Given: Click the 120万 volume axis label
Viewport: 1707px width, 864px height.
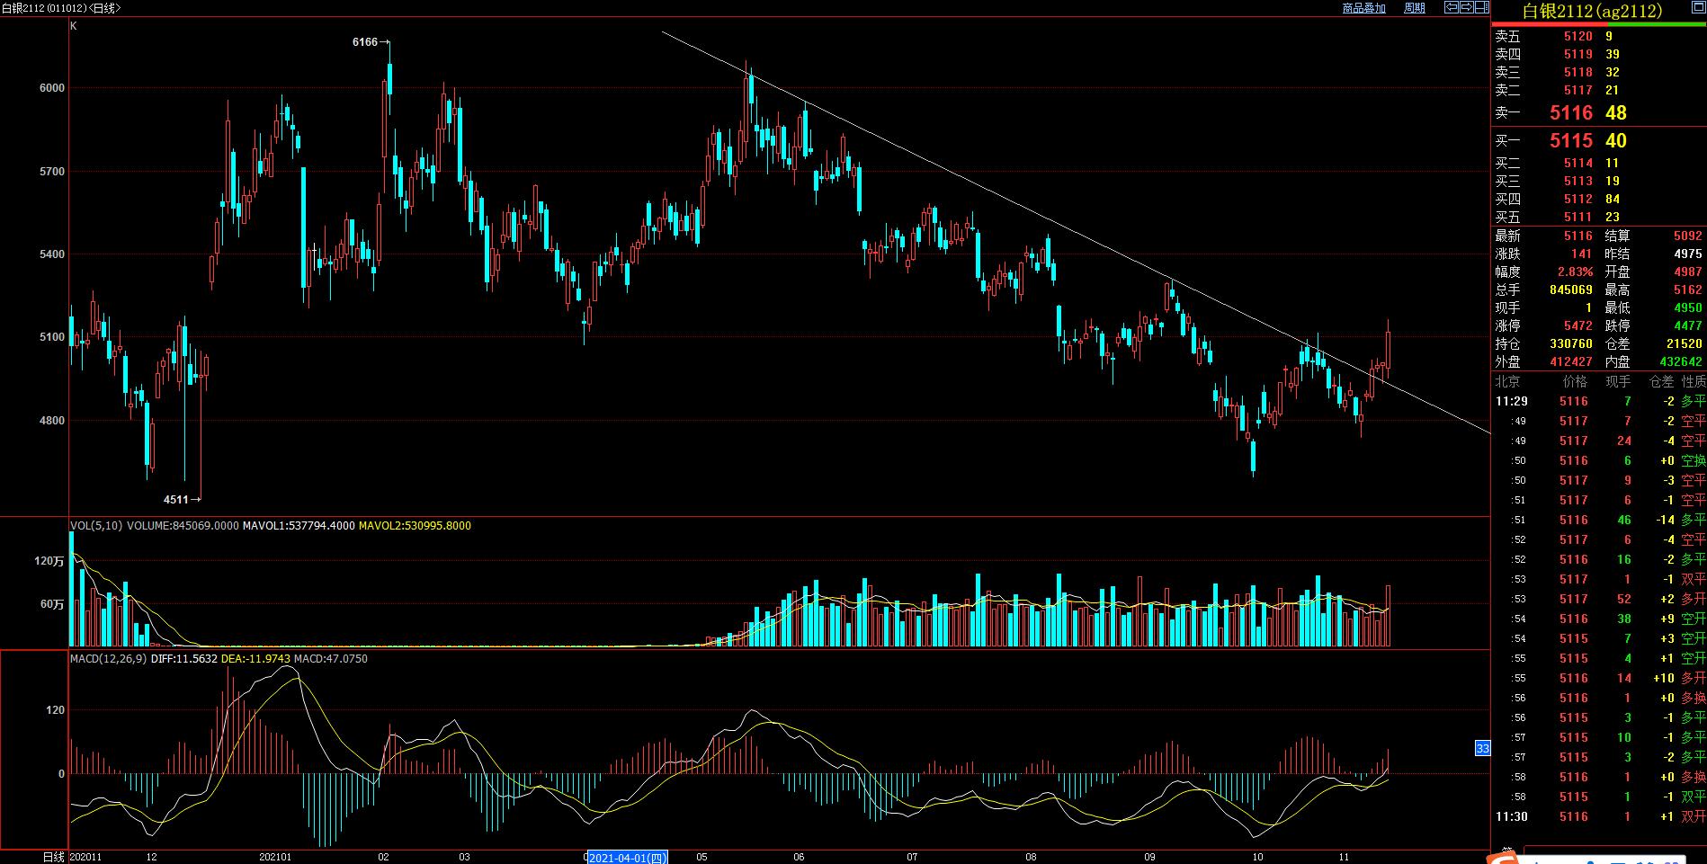Looking at the screenshot, I should click(x=49, y=561).
